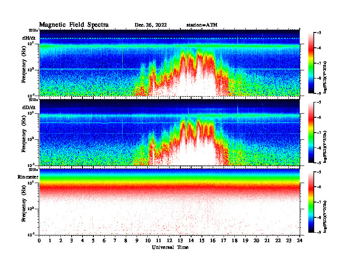Click hour tick label "18" on the time axis

tap(234, 241)
